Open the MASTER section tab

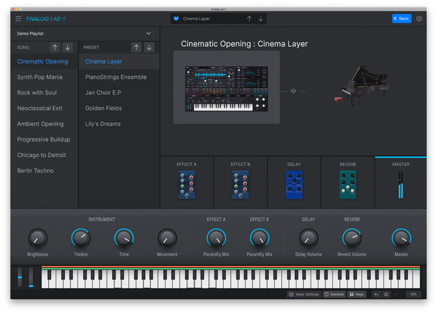point(401,182)
